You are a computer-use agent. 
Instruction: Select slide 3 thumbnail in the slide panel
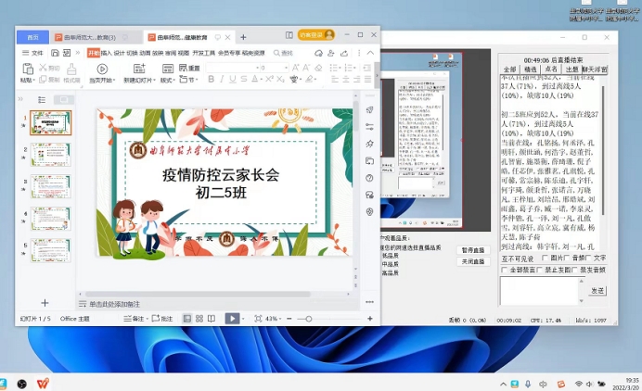[x=51, y=186]
